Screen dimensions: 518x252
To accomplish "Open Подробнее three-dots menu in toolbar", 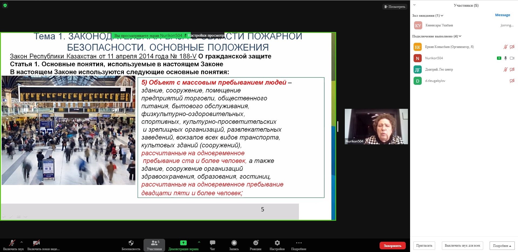I will click(299, 243).
